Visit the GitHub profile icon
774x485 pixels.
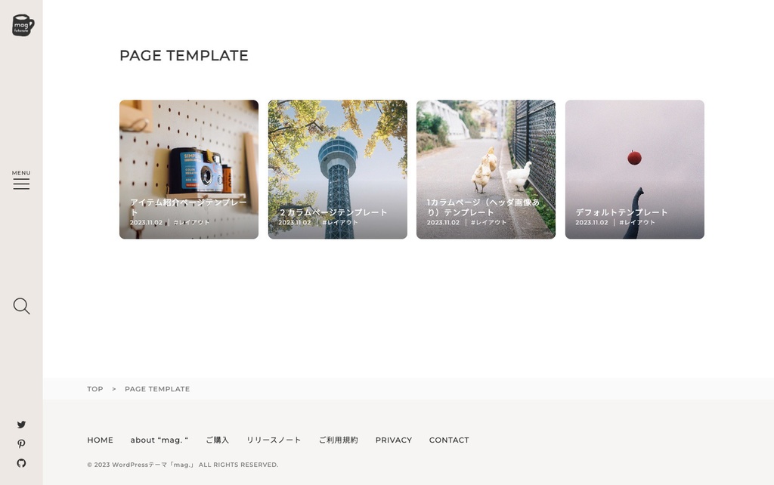[x=21, y=463]
